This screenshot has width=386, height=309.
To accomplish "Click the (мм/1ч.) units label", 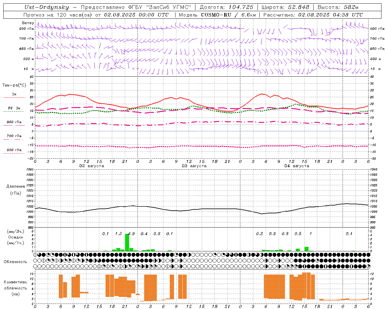I will coord(16,243).
